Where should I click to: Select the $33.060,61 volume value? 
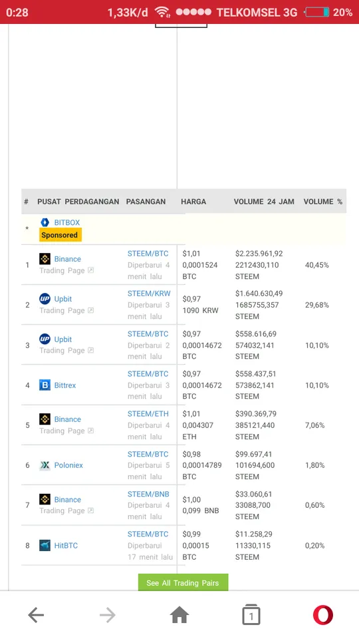[x=253, y=494]
